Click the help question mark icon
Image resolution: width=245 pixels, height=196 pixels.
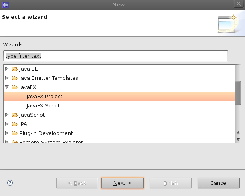click(10, 183)
